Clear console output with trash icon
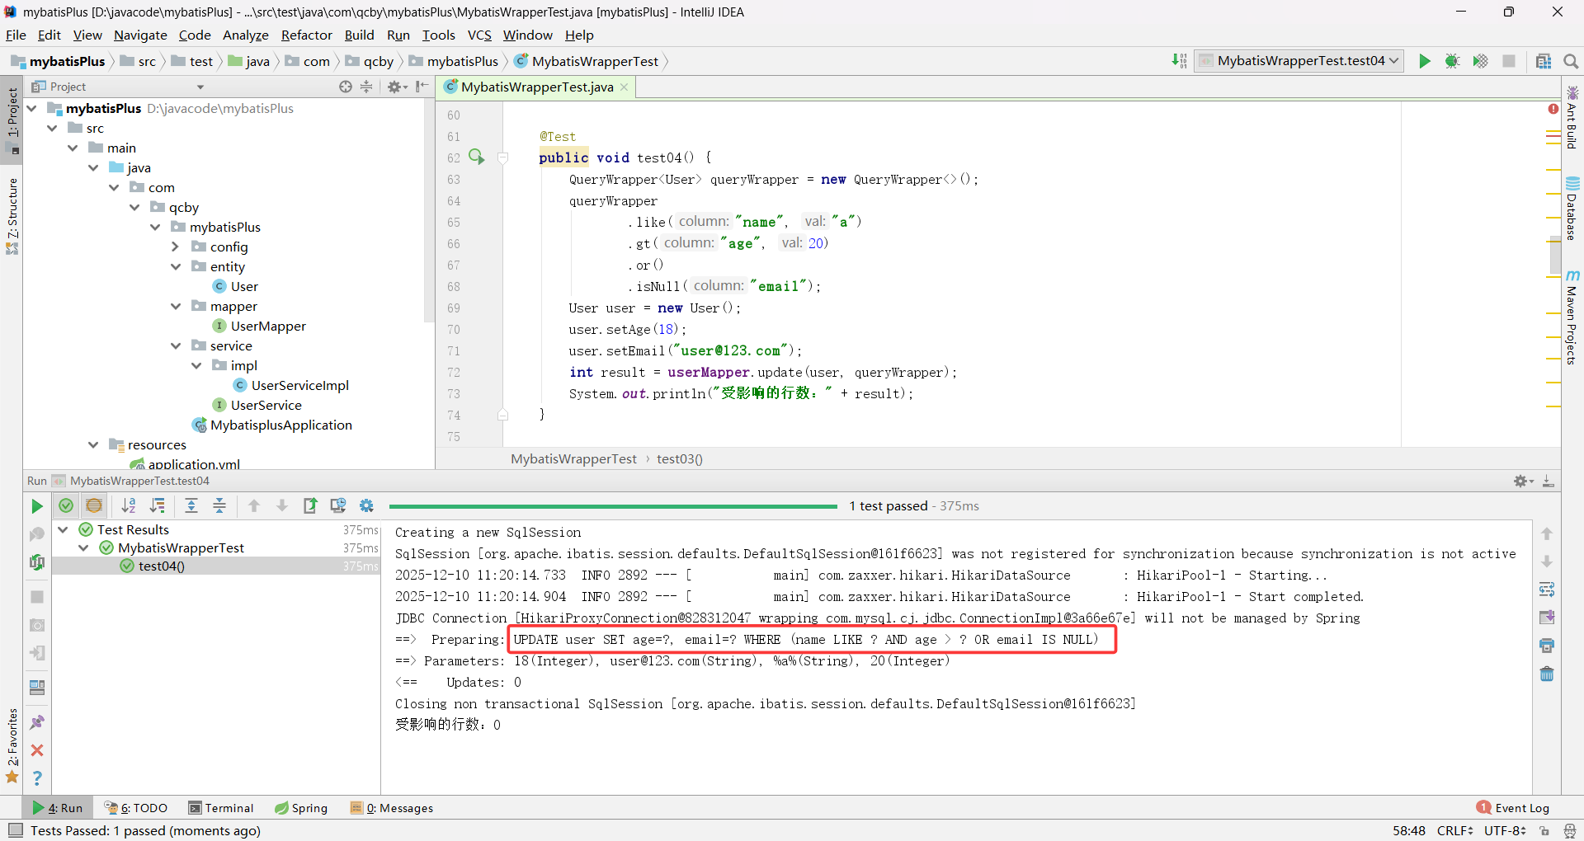Image resolution: width=1584 pixels, height=841 pixels. (x=1547, y=674)
